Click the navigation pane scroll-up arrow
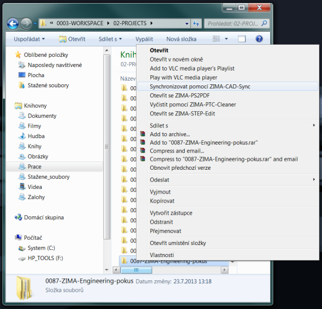 point(107,50)
